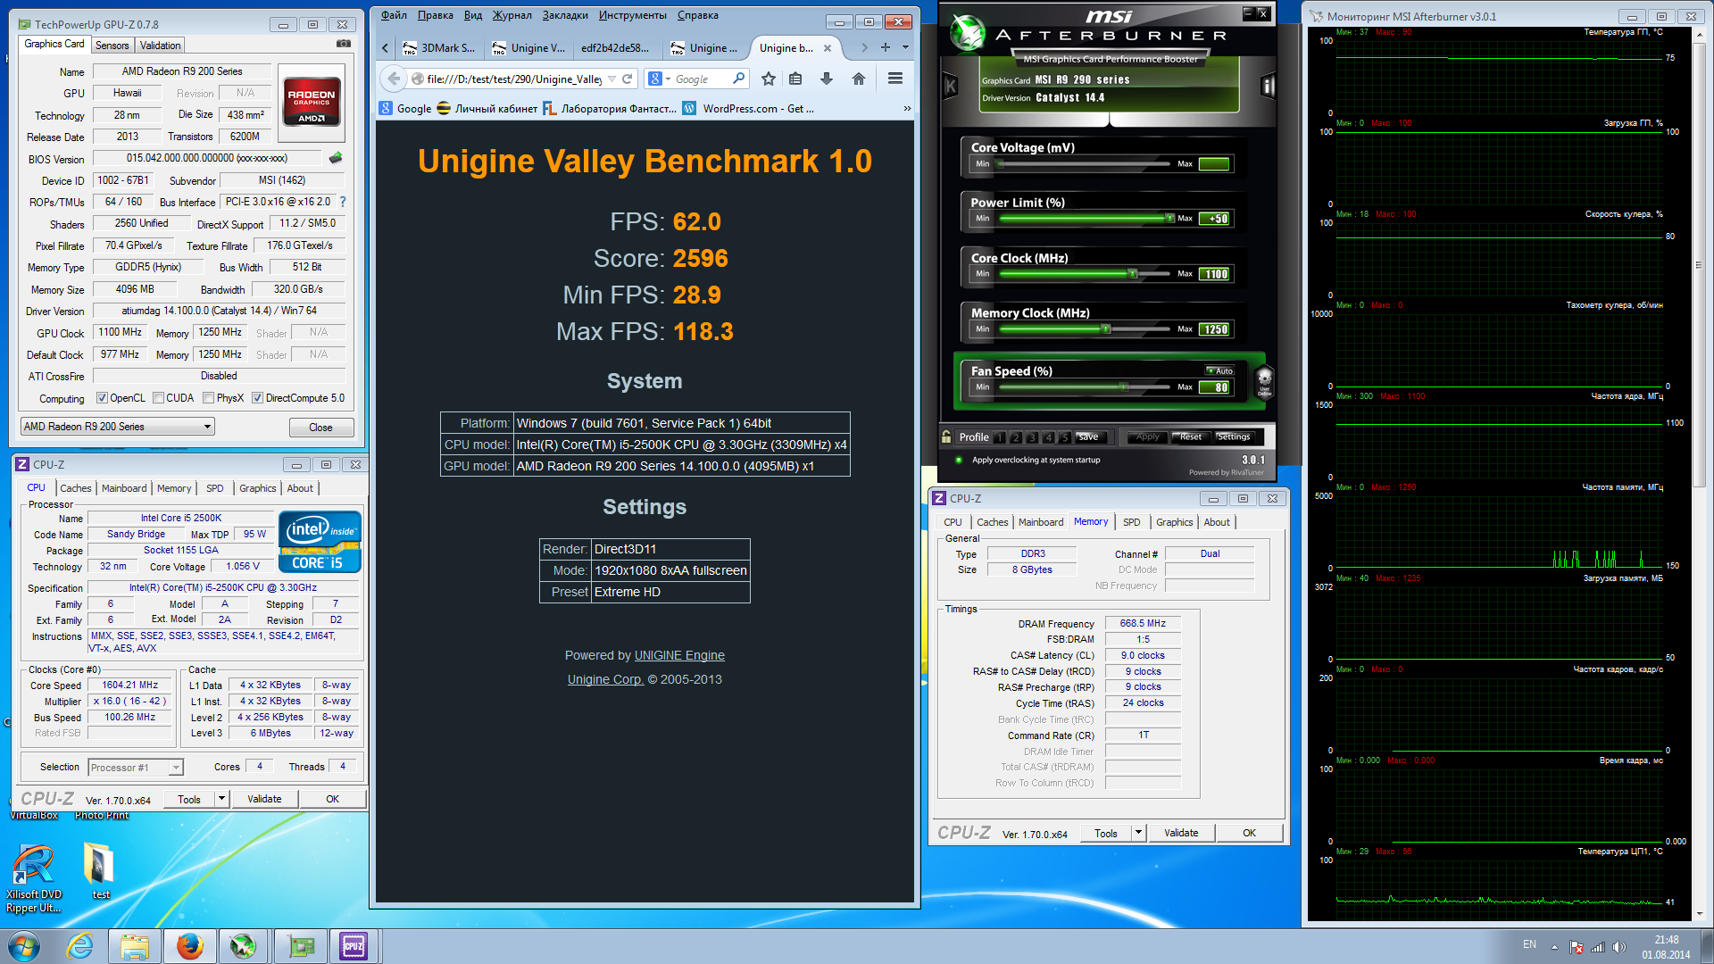Click Afterburner Settings button
The height and width of the screenshot is (964, 1714).
(1234, 436)
